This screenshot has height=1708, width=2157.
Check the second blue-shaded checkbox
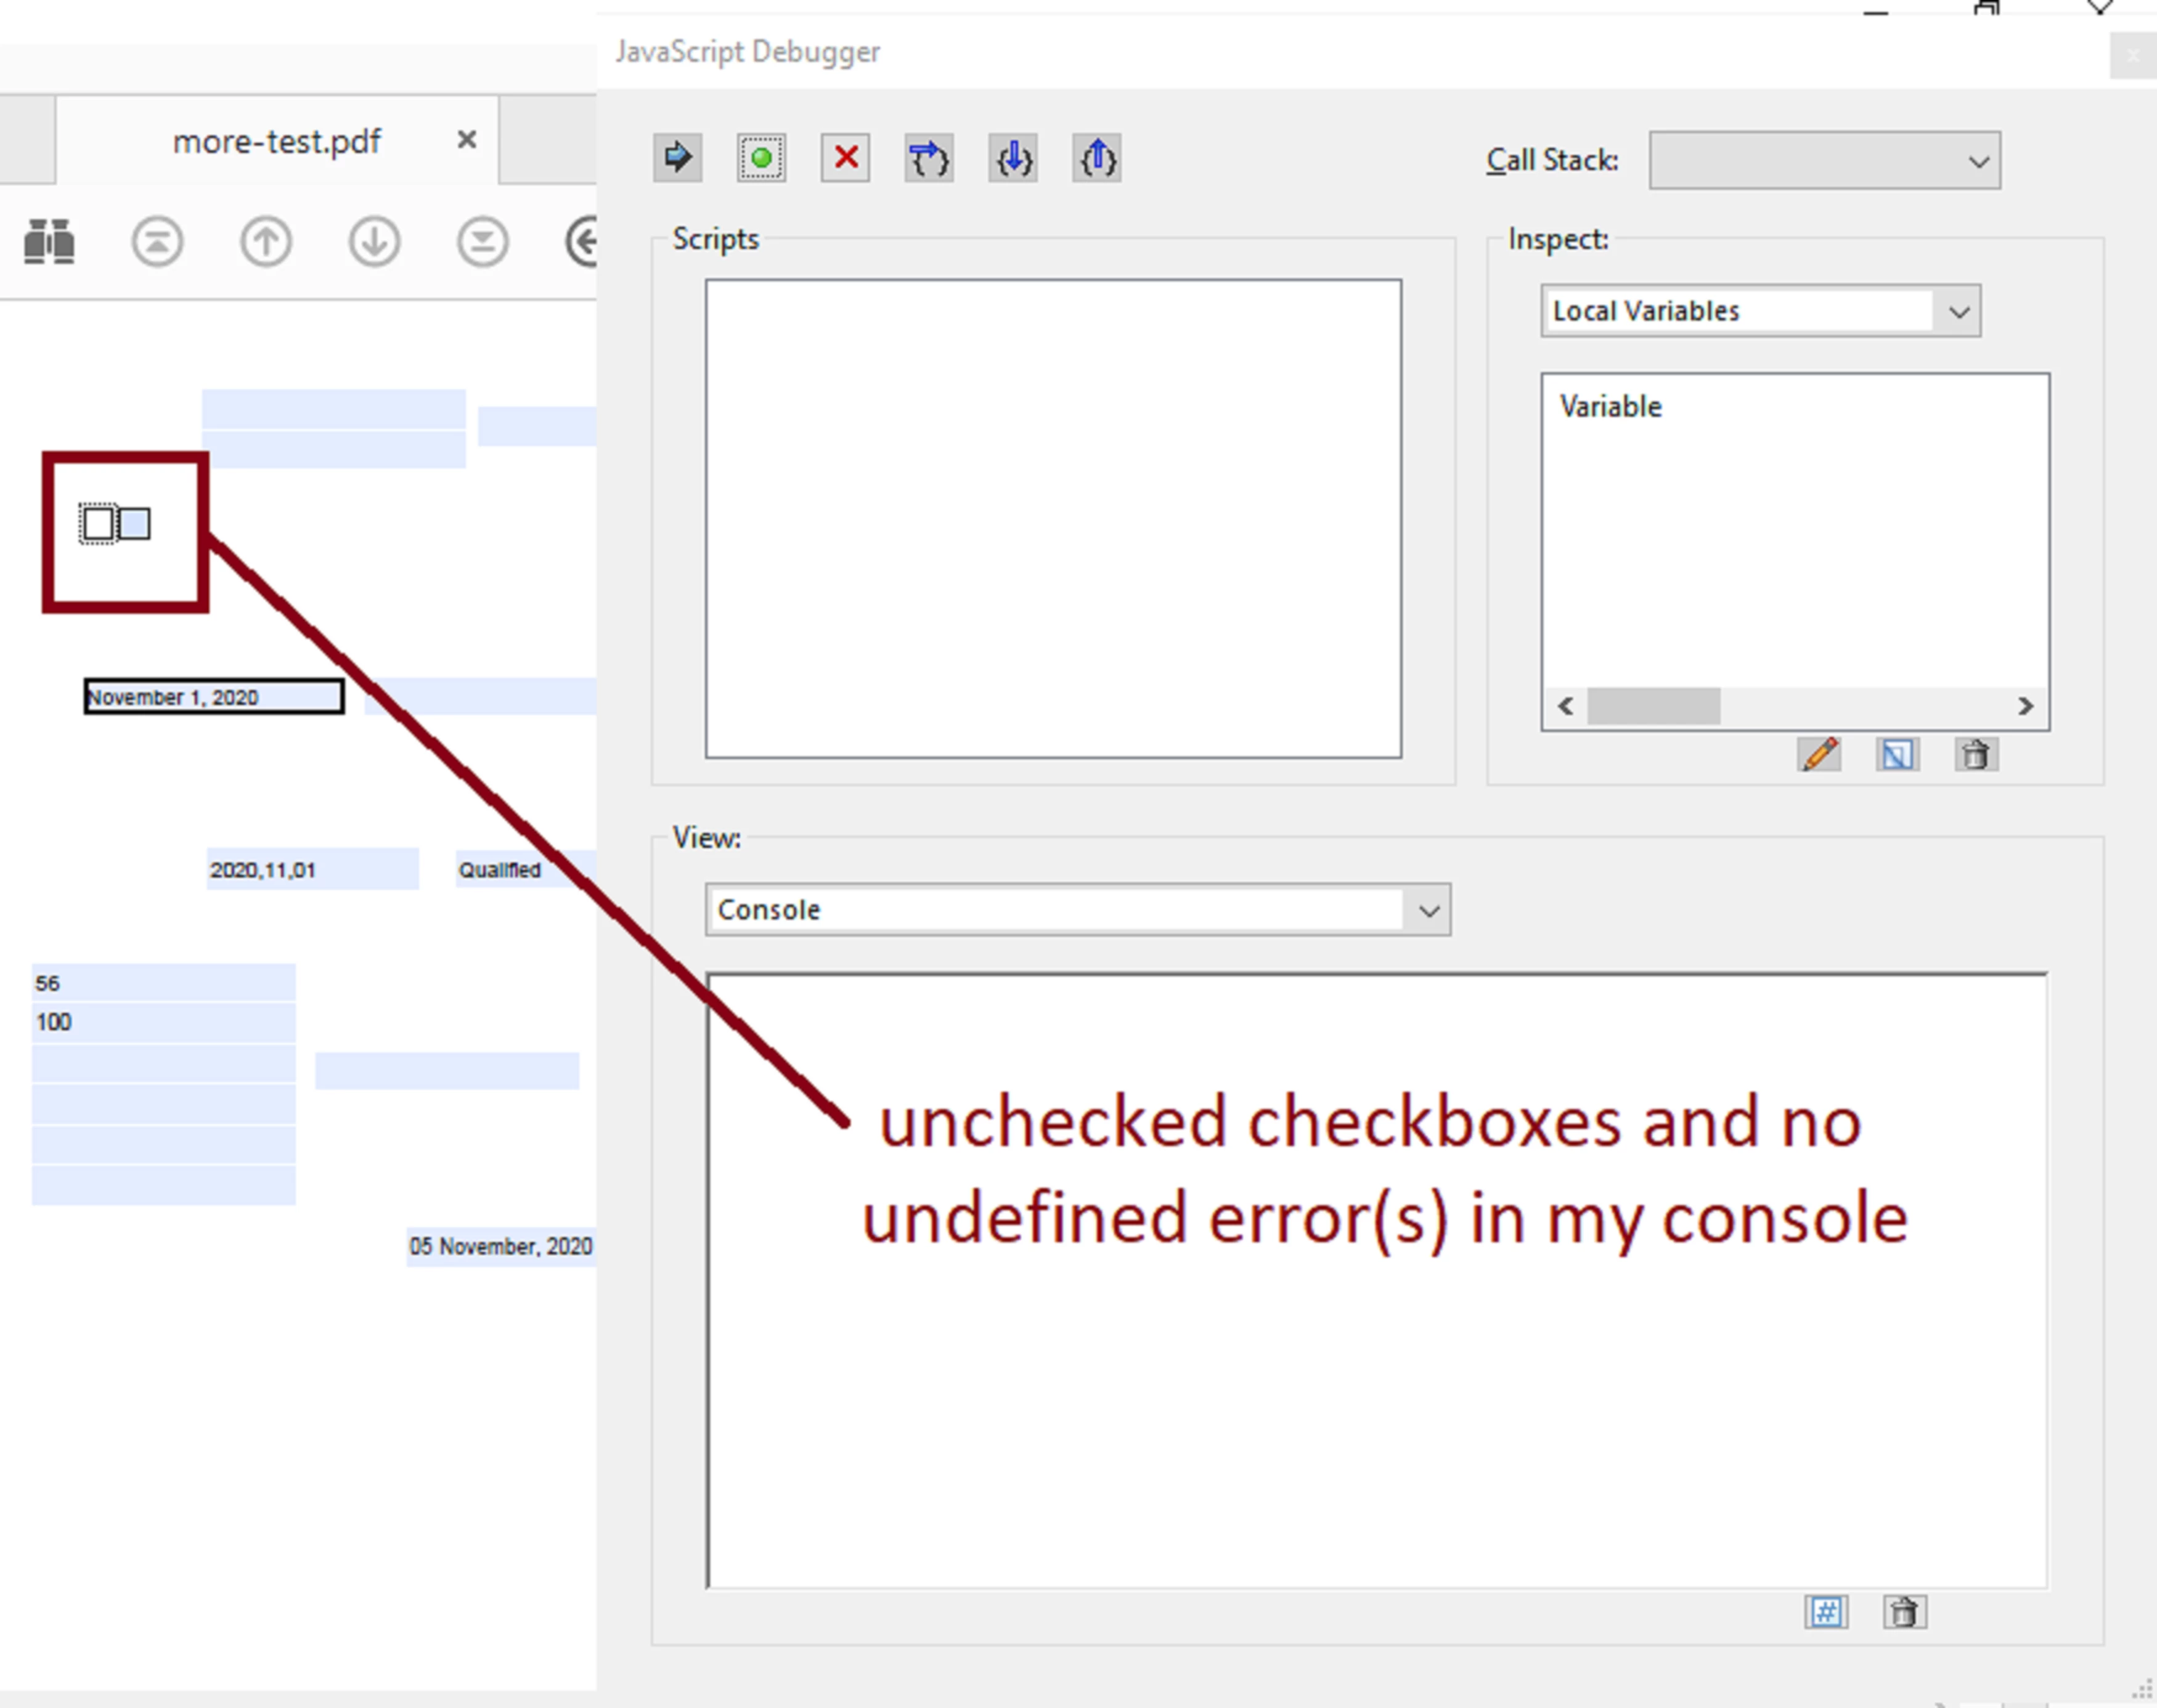click(x=135, y=523)
